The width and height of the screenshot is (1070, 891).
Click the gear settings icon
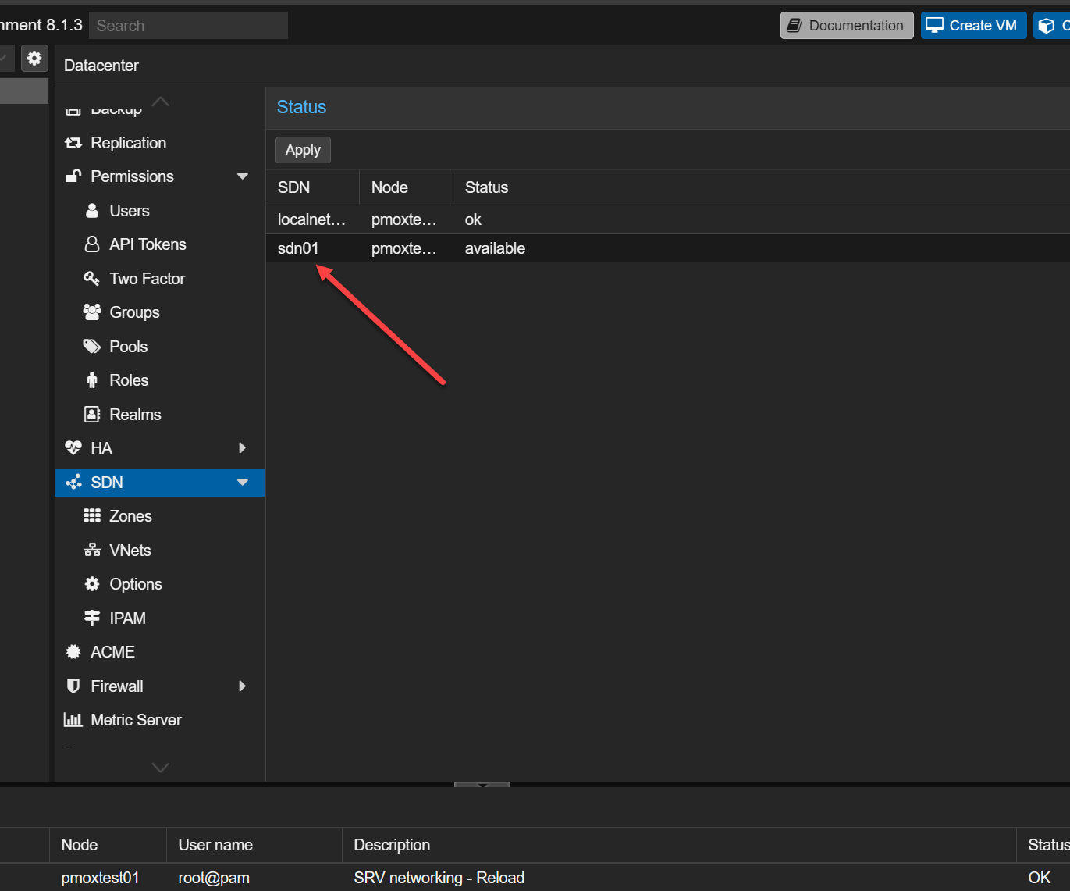(x=34, y=59)
